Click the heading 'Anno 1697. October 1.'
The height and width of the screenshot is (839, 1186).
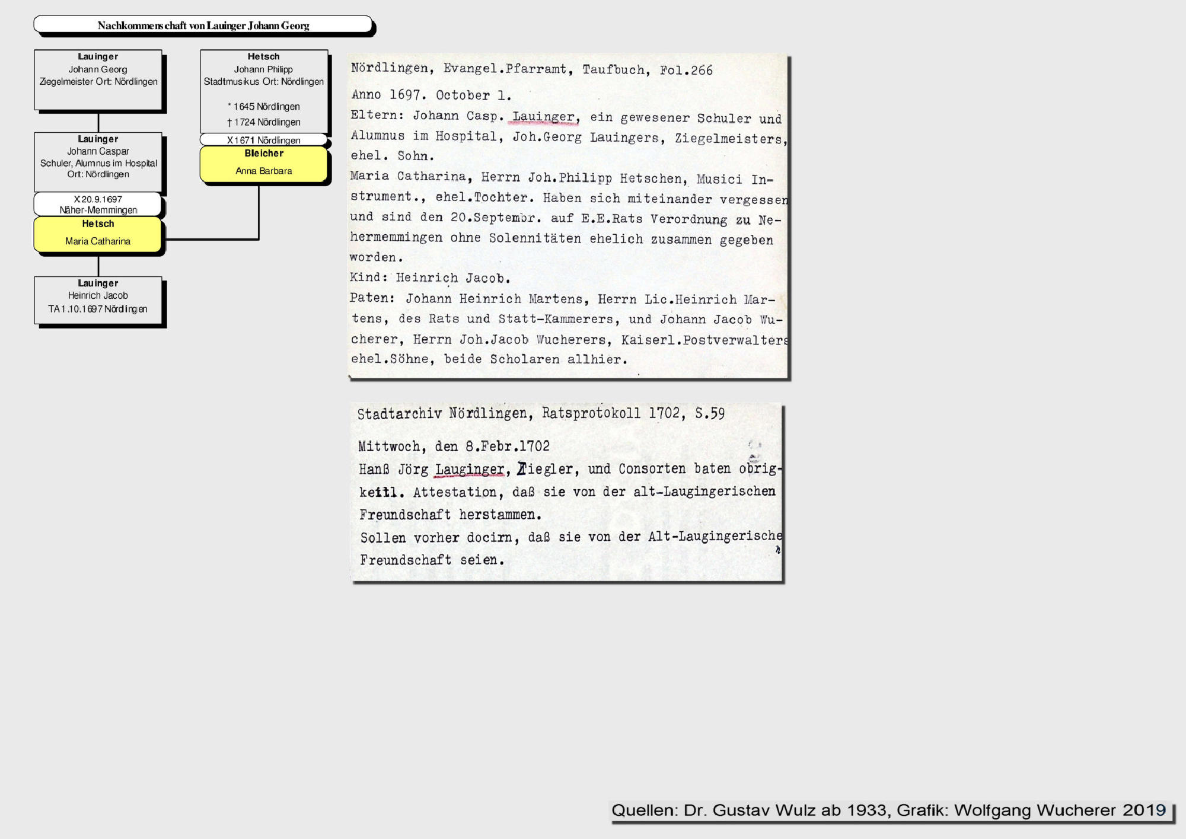[431, 95]
